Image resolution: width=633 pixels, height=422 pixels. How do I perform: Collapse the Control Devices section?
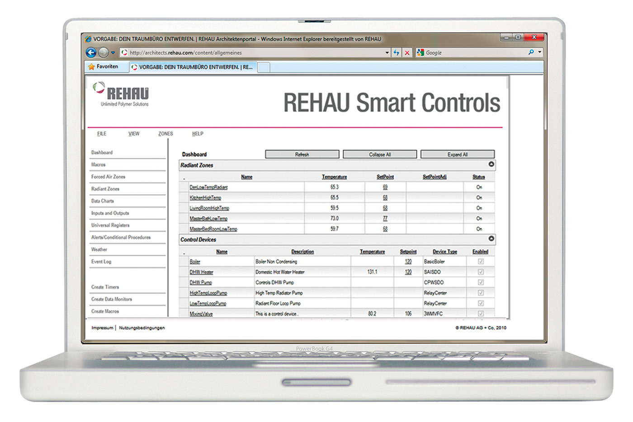click(x=491, y=239)
